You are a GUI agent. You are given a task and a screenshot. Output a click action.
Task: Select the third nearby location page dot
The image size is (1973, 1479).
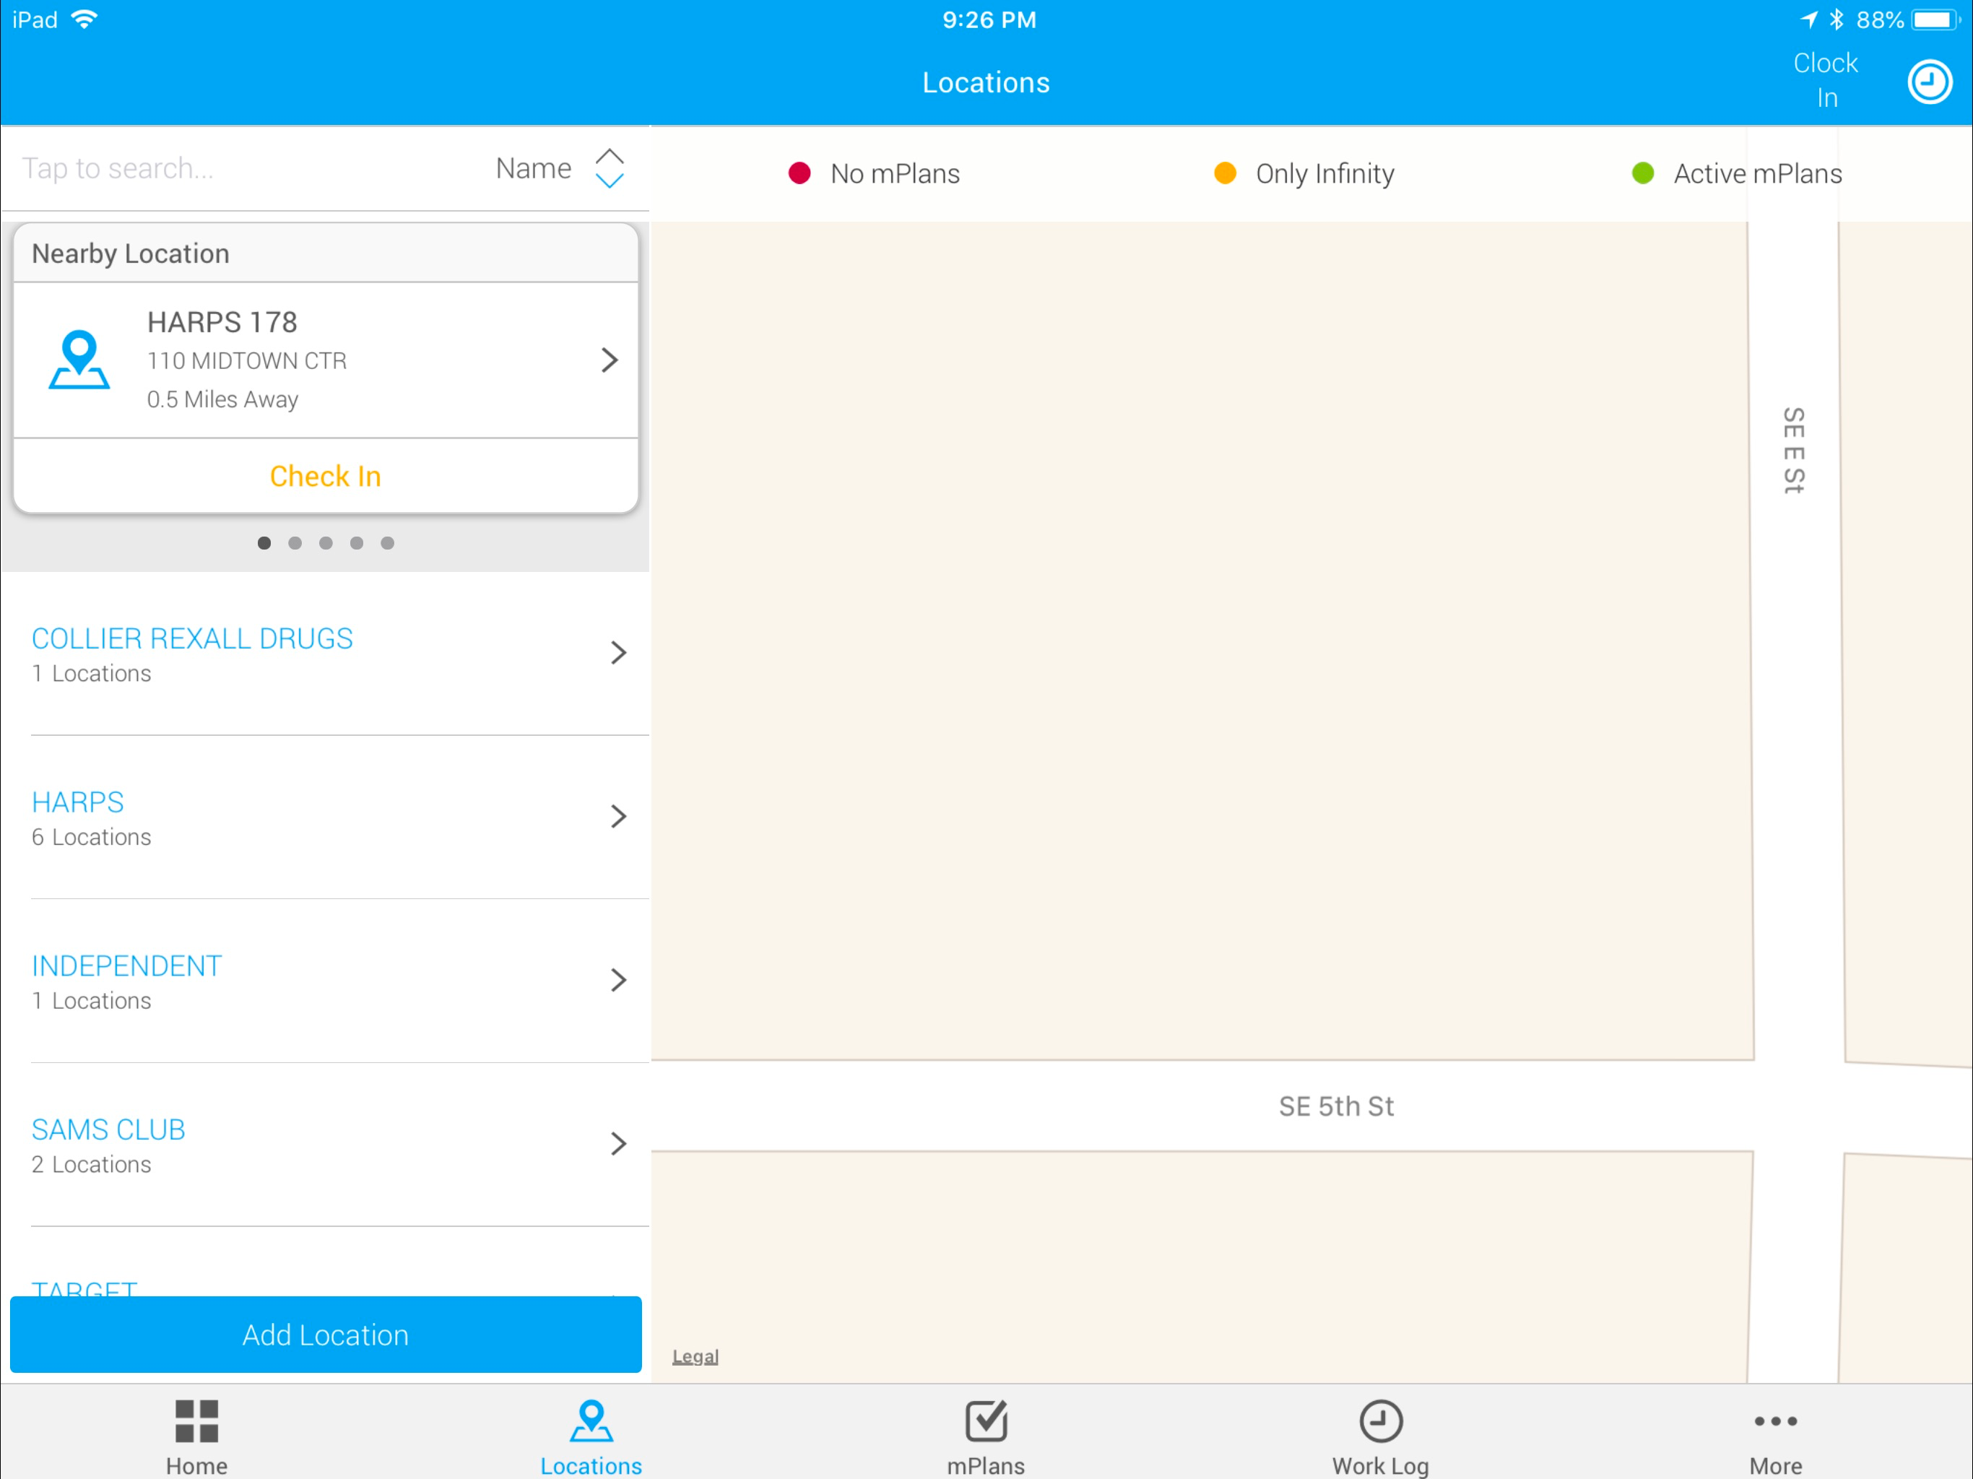[326, 543]
